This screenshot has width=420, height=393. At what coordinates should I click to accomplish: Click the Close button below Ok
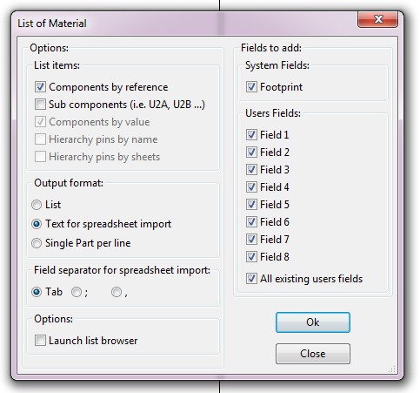click(313, 354)
